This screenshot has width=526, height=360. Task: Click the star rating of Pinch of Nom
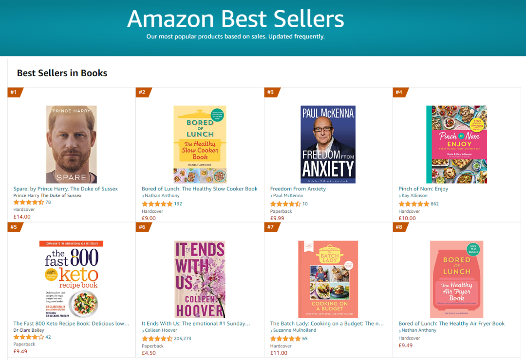[x=413, y=204]
